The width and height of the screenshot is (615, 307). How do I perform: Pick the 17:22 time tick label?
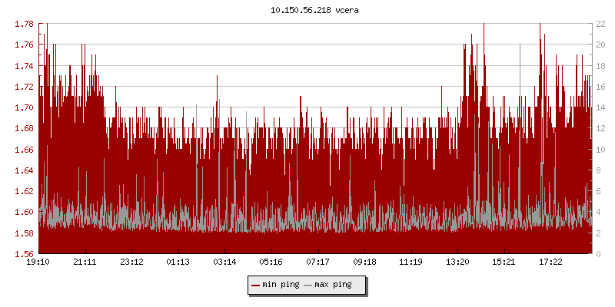point(550,262)
